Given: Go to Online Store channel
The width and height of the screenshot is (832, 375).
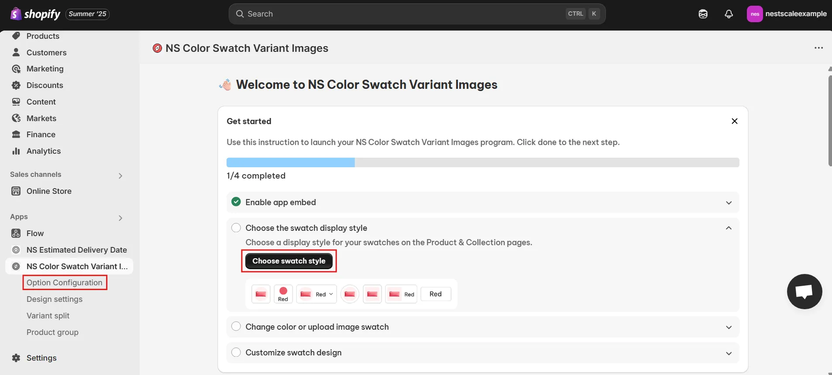Looking at the screenshot, I should coord(49,191).
